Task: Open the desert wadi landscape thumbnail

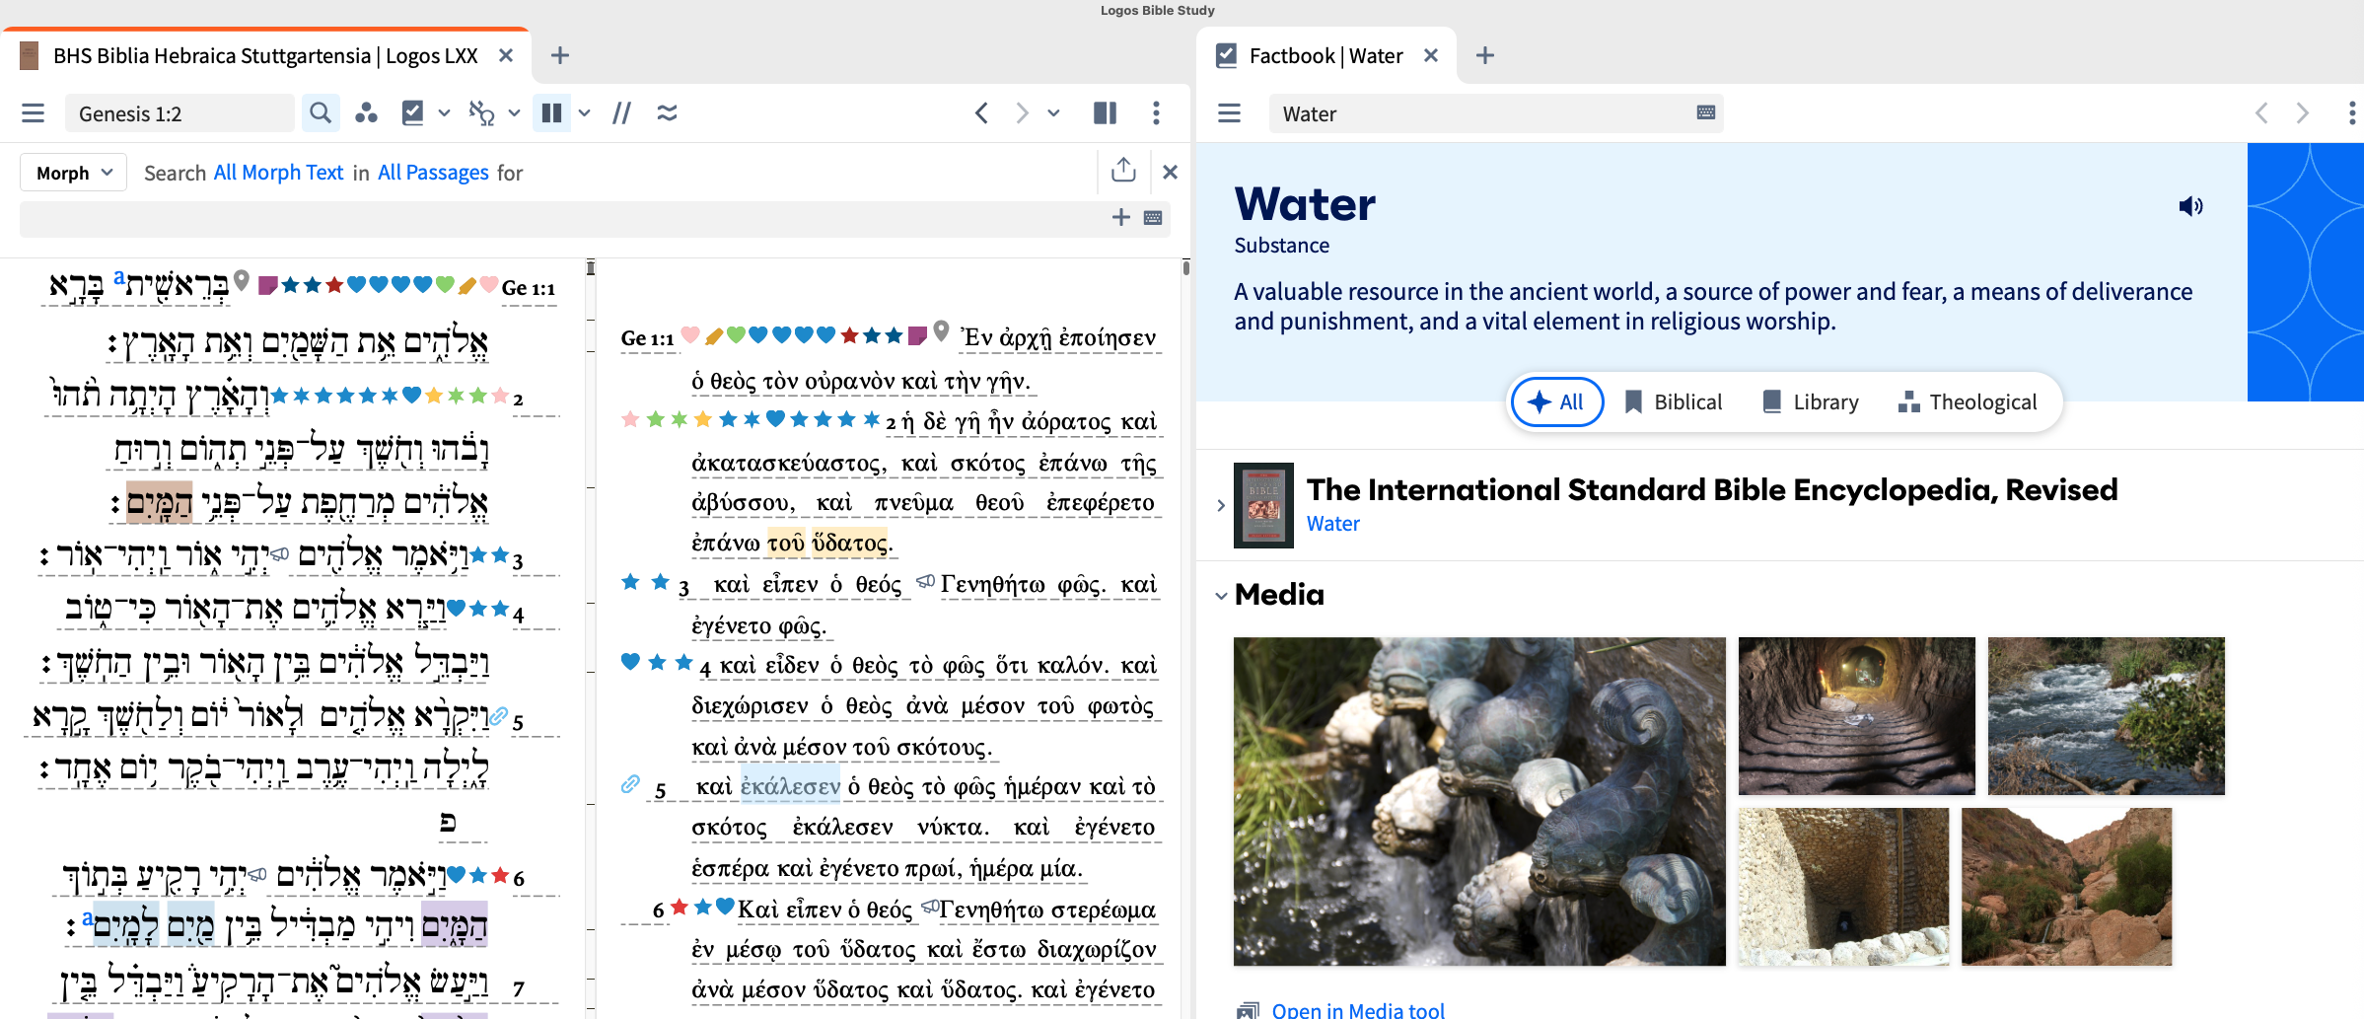Action: click(x=2067, y=887)
